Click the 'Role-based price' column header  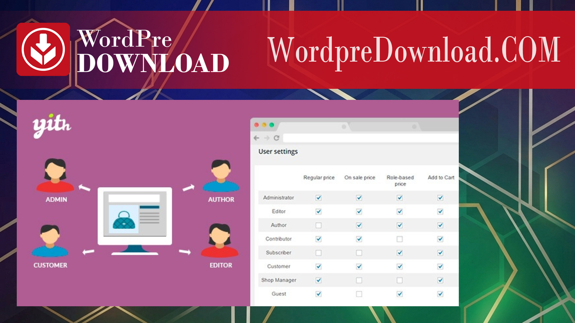pyautogui.click(x=400, y=181)
